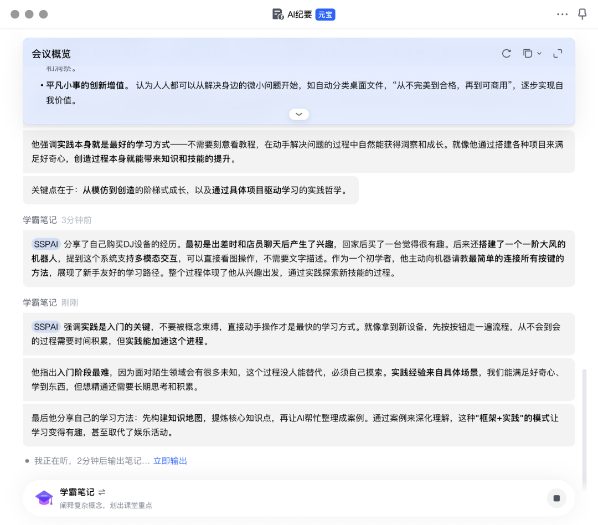
Task: Click the 学霸笔记 mode label at bottom
Action: [77, 492]
